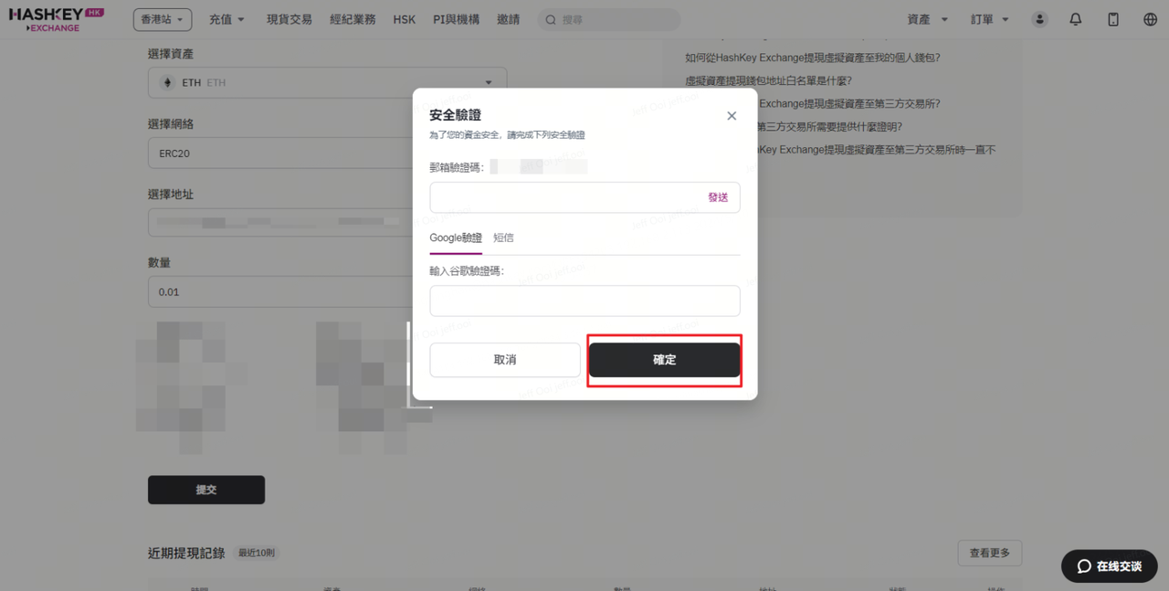The width and height of the screenshot is (1169, 591).
Task: Open the 在线交谈 live chat
Action: tap(1109, 566)
